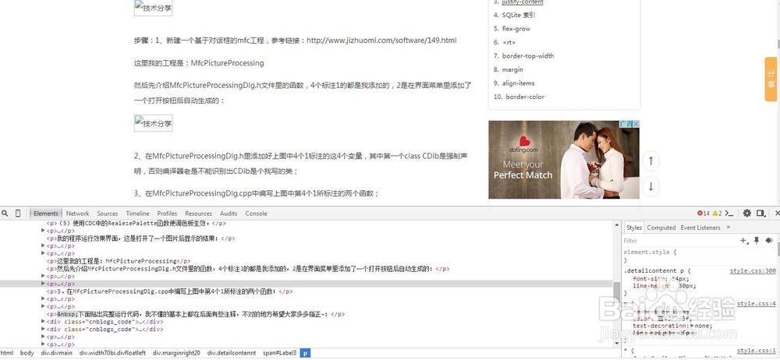Show more Styles sidebar tabs with »
Viewport: 780px width, 360px height.
click(x=729, y=228)
